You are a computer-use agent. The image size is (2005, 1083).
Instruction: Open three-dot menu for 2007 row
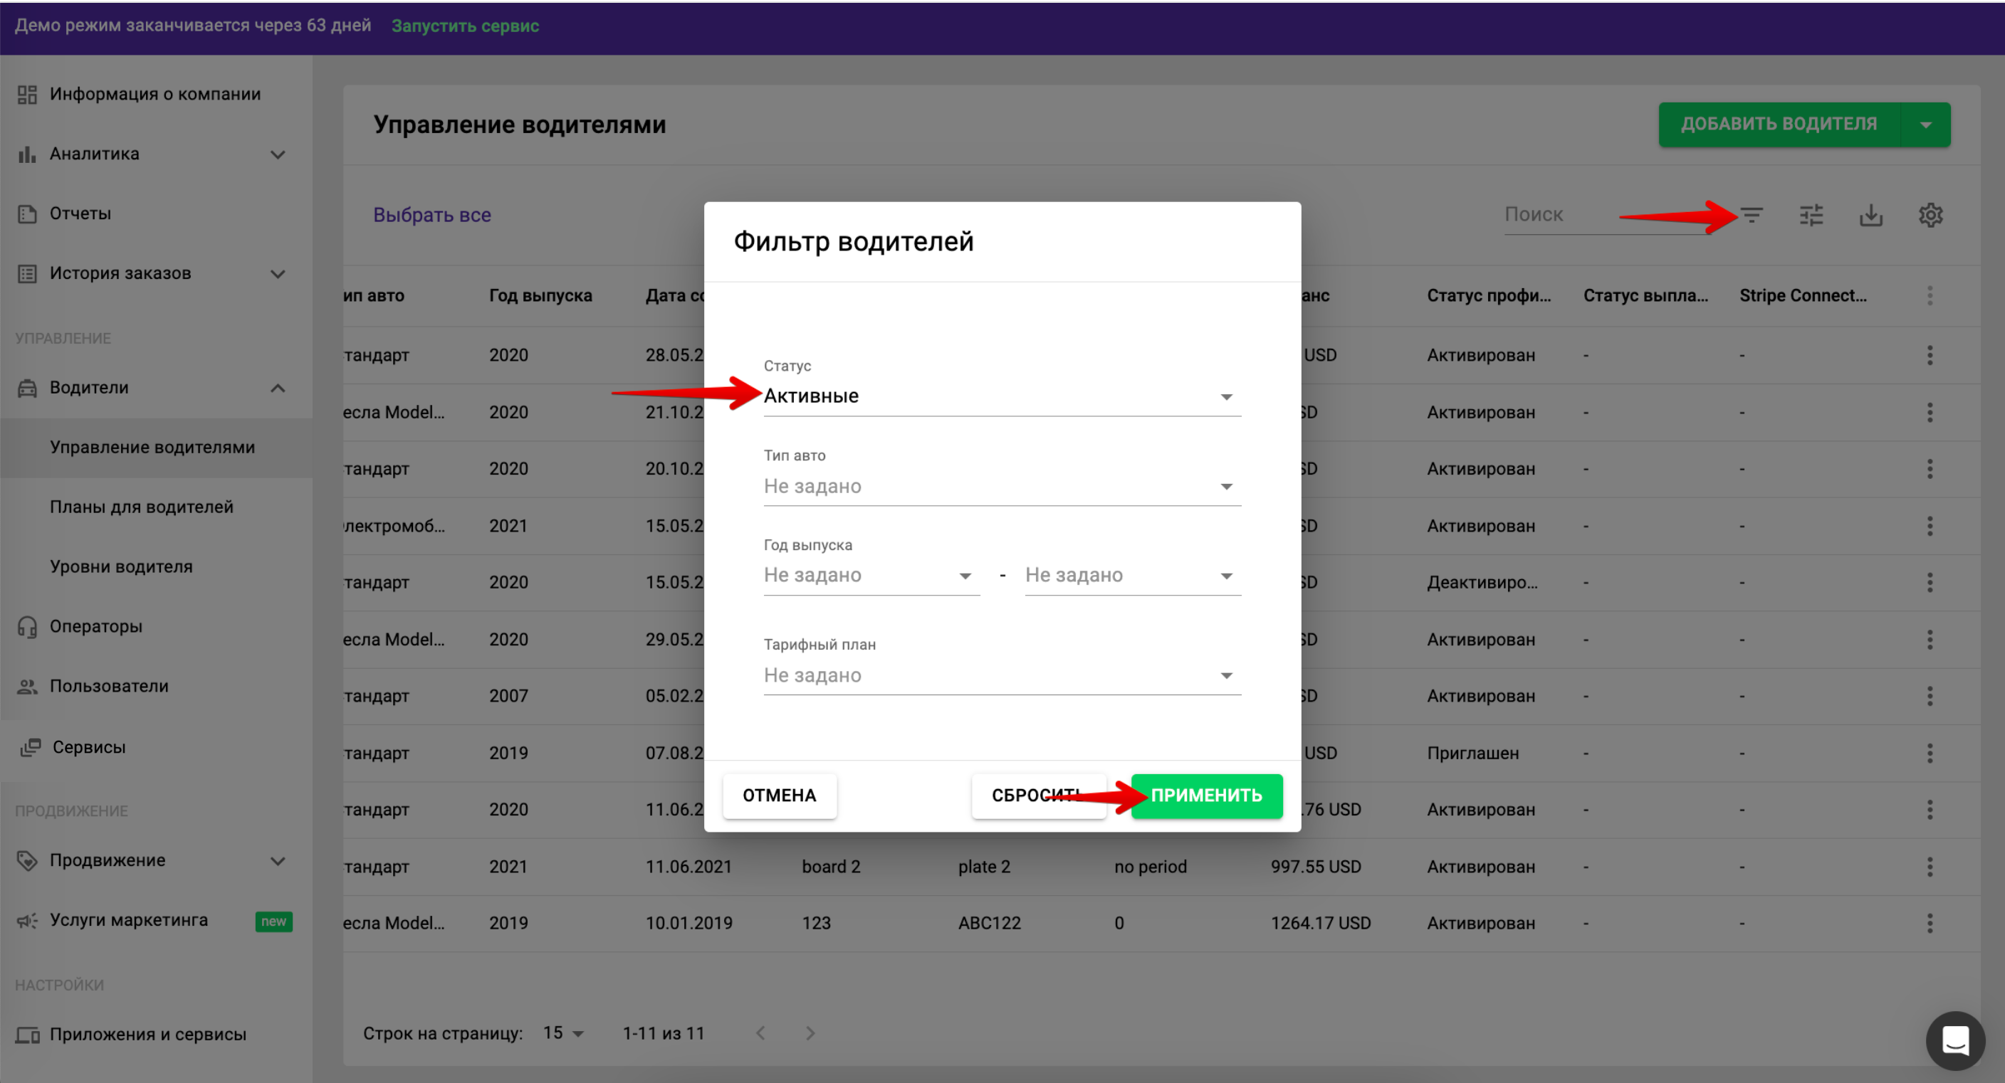tap(1930, 695)
